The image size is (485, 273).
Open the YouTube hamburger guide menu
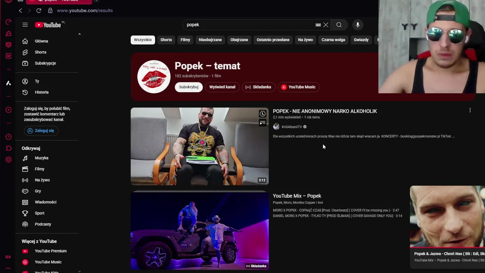tap(25, 25)
